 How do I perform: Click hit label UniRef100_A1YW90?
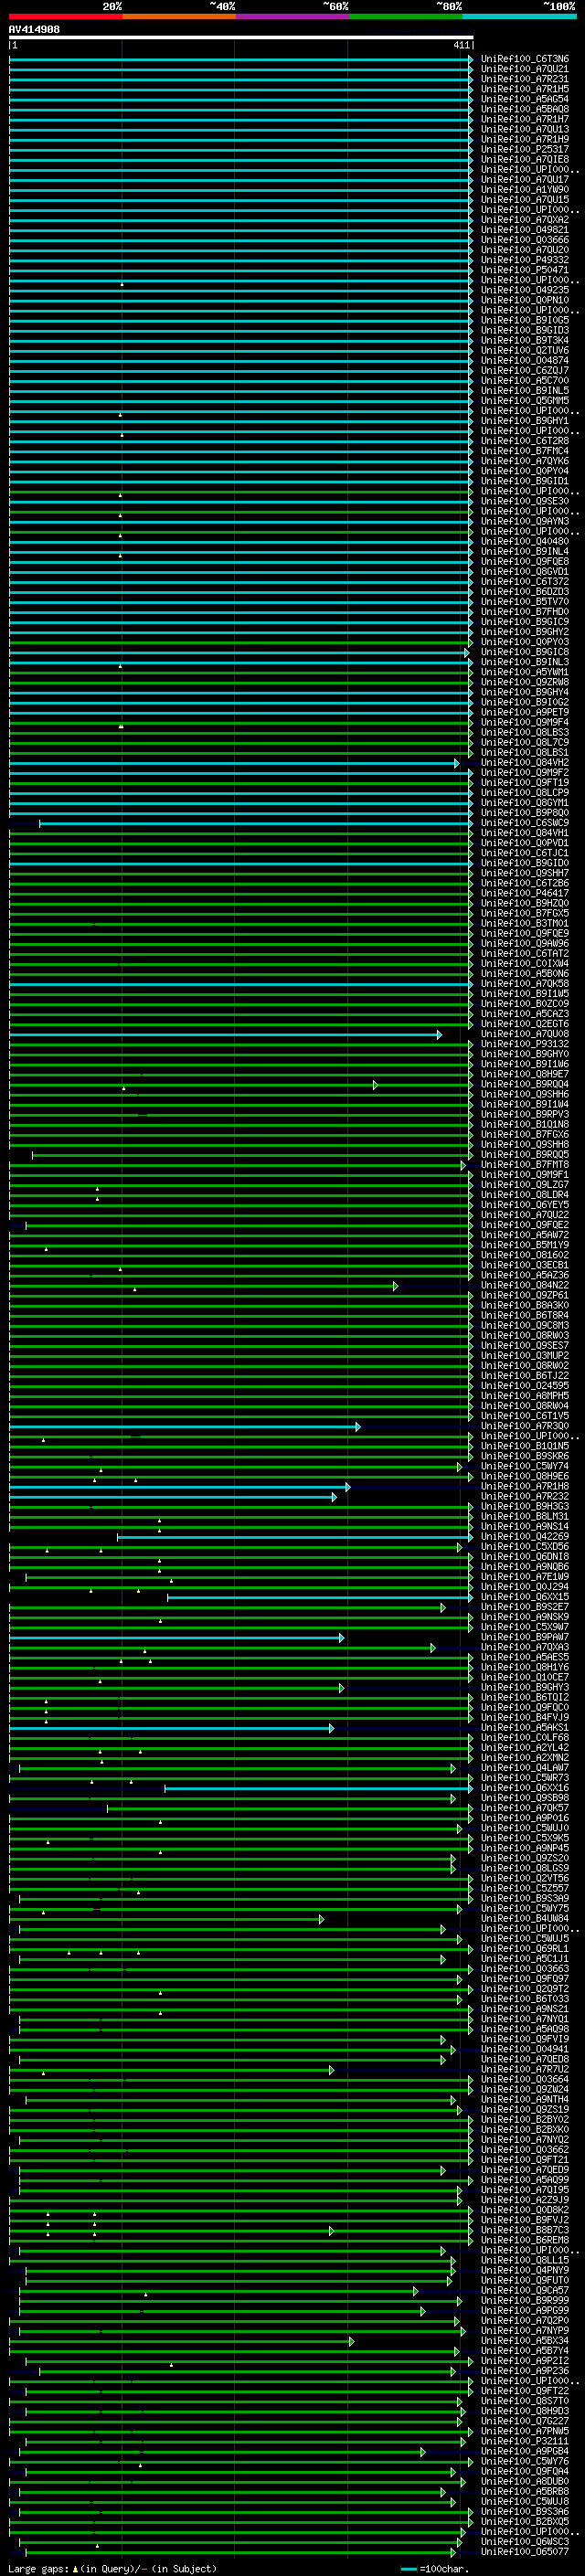point(525,190)
